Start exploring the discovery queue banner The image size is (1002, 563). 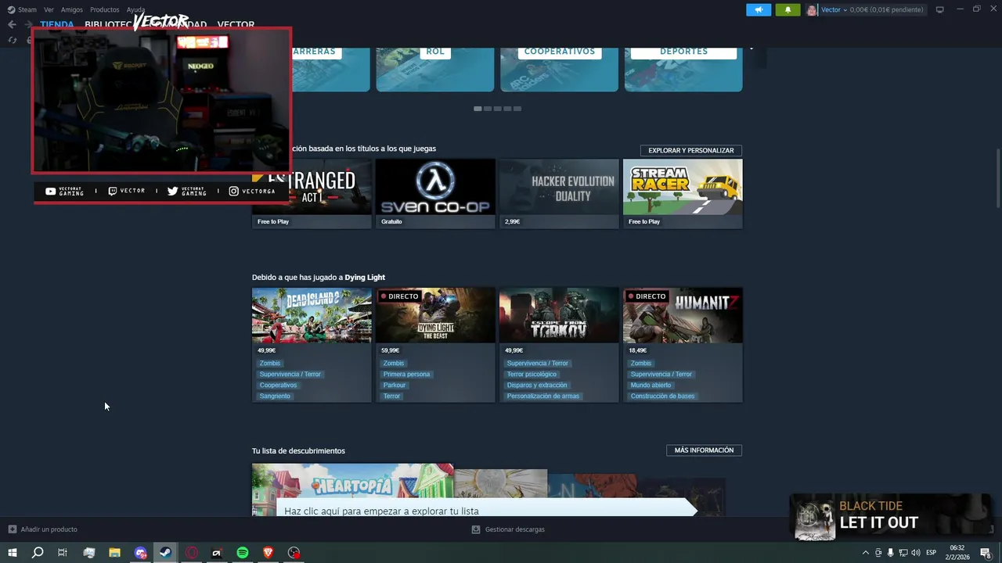[485, 509]
